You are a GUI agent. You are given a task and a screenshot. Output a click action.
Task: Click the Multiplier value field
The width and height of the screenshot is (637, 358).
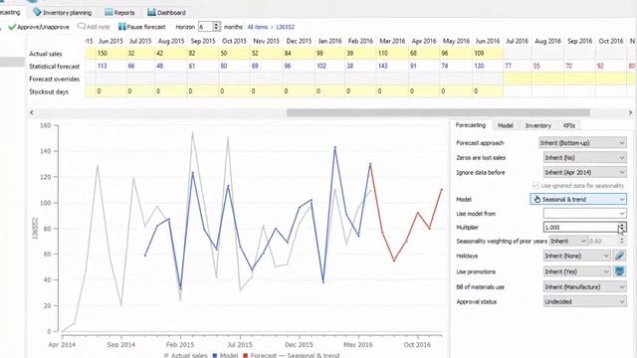point(580,228)
